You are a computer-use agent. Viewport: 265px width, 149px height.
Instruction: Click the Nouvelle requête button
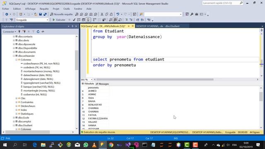61,14
